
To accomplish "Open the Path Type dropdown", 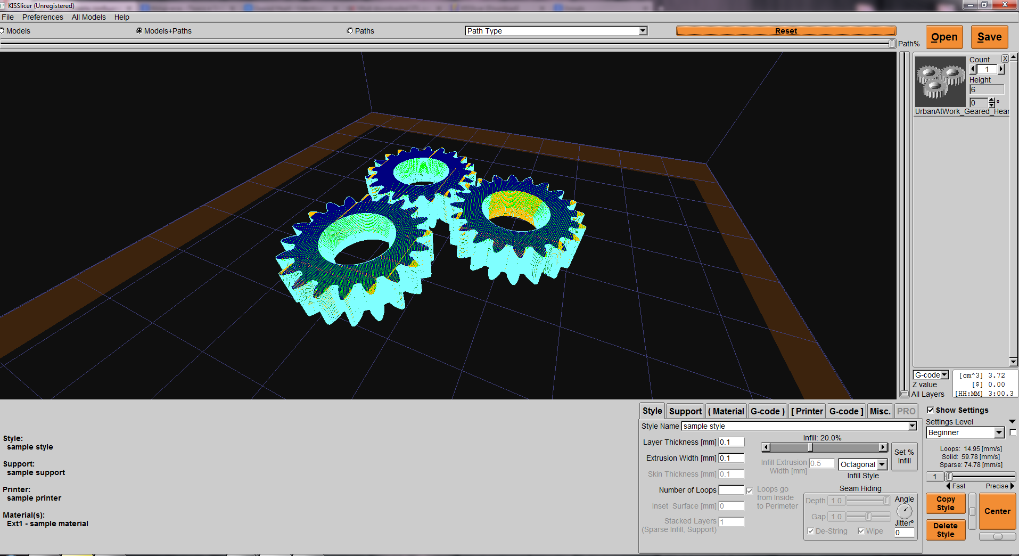I will (x=556, y=31).
